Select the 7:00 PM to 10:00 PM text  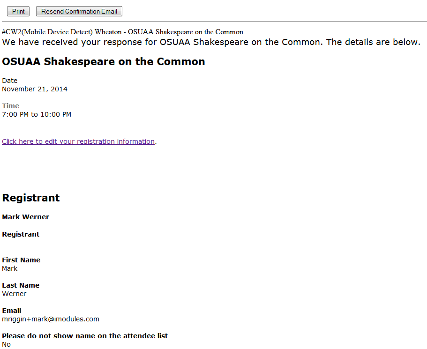(37, 114)
